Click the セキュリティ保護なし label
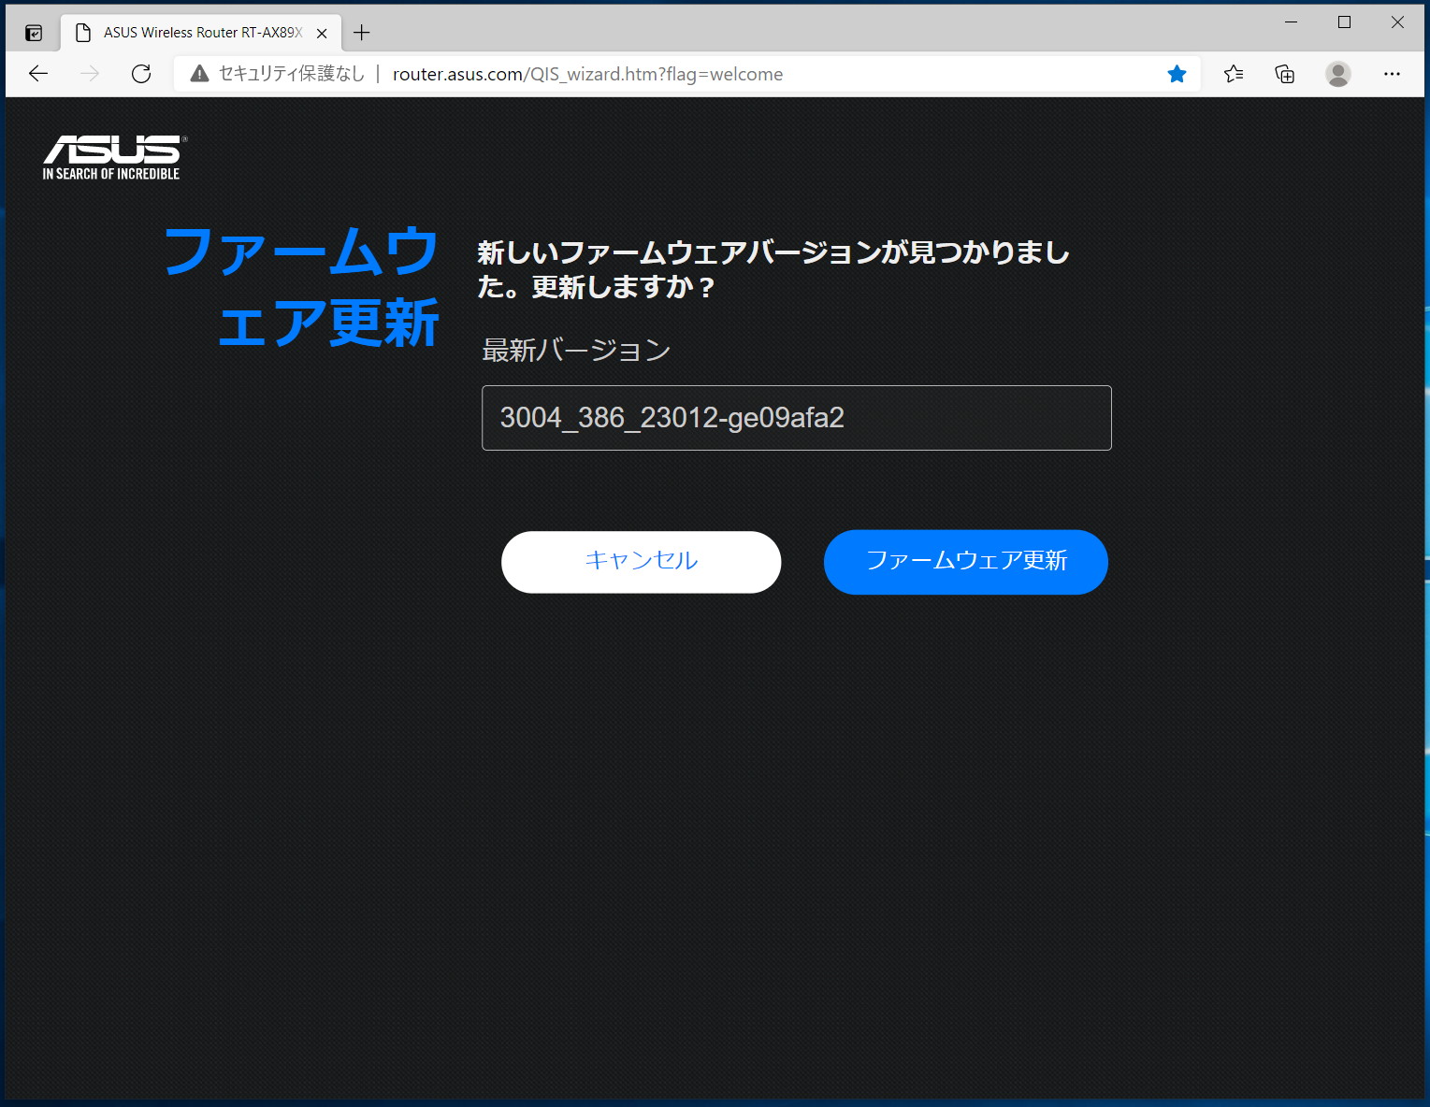 coord(292,74)
